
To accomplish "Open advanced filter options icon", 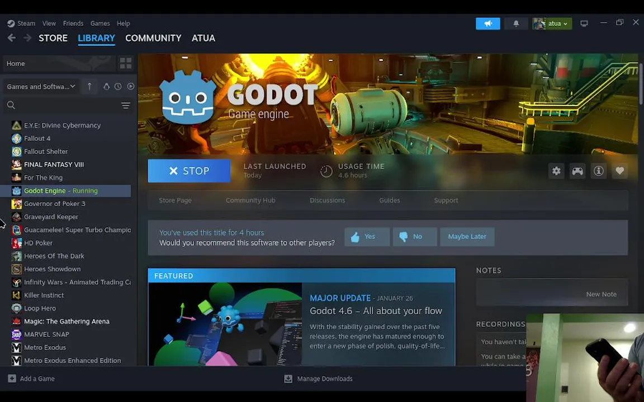I will [126, 106].
